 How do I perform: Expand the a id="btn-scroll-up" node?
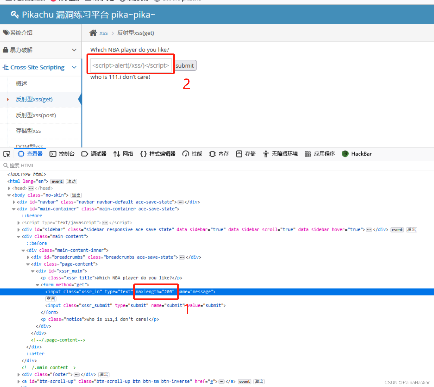tap(19, 382)
